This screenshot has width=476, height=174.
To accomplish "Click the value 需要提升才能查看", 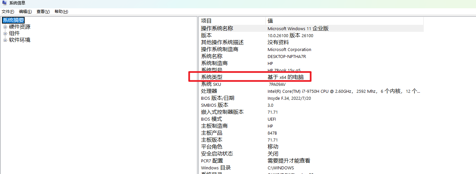I will [289, 161].
